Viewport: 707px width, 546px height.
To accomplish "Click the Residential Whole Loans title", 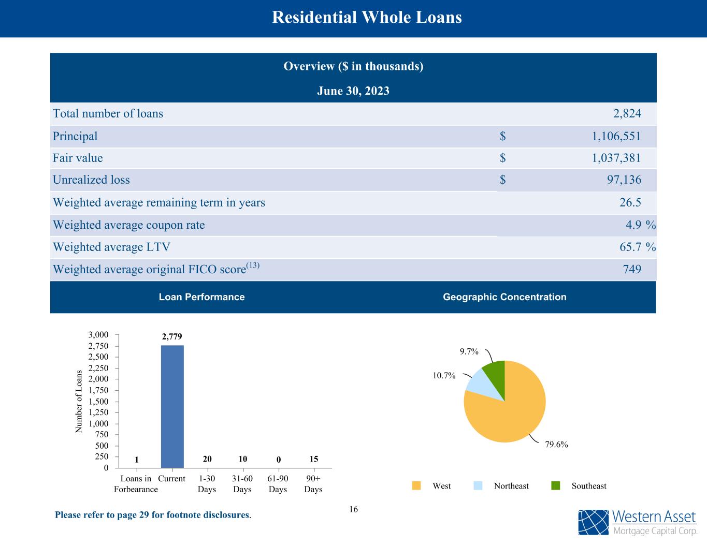I will 367,18.
